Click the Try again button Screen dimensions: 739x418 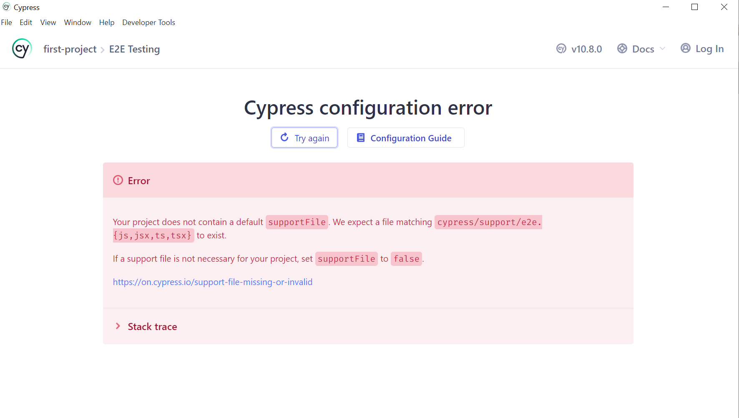click(304, 138)
